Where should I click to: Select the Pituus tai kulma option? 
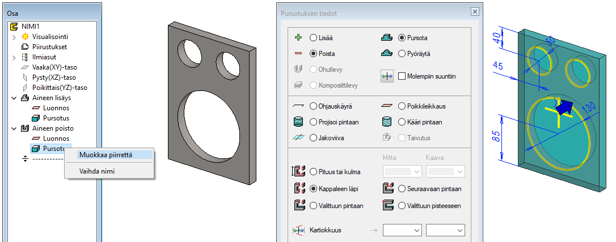click(313, 172)
